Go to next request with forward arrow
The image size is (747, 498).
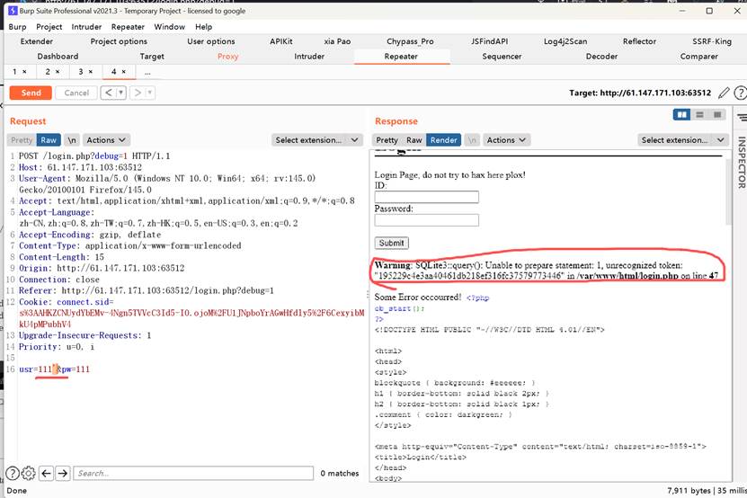tap(138, 93)
